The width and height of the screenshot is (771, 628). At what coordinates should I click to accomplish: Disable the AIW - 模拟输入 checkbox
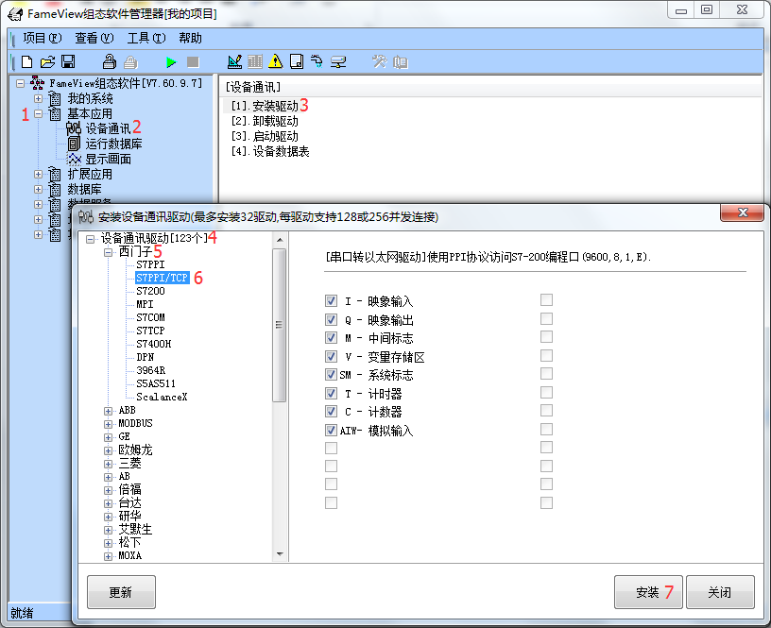coord(331,431)
